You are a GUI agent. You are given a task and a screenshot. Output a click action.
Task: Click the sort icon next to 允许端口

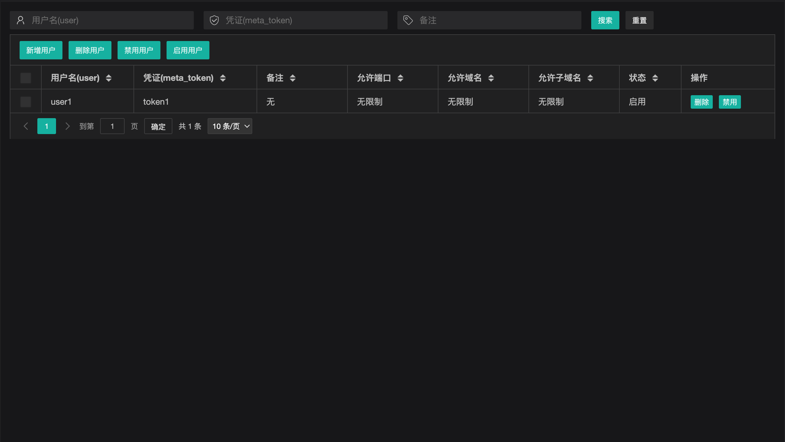tap(400, 78)
